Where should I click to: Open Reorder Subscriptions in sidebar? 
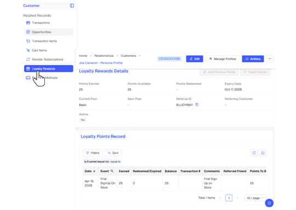point(49,60)
